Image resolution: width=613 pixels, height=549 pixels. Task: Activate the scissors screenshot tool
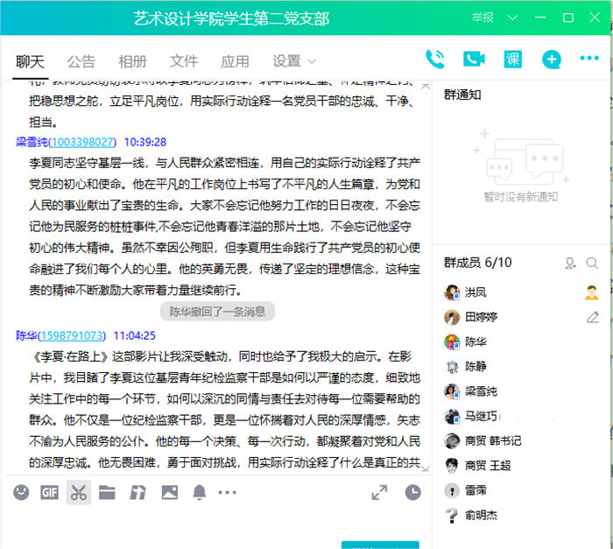79,492
